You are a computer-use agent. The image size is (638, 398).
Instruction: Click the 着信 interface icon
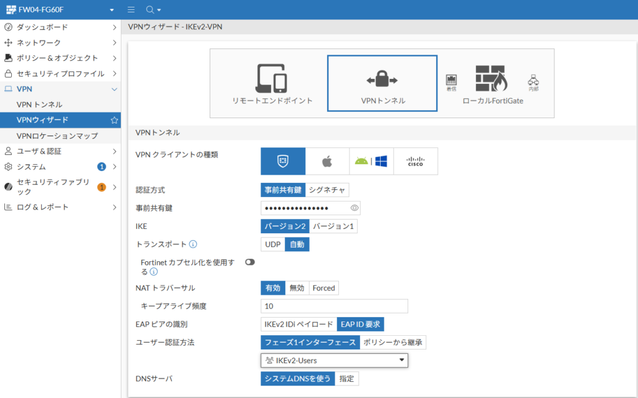pos(451,83)
